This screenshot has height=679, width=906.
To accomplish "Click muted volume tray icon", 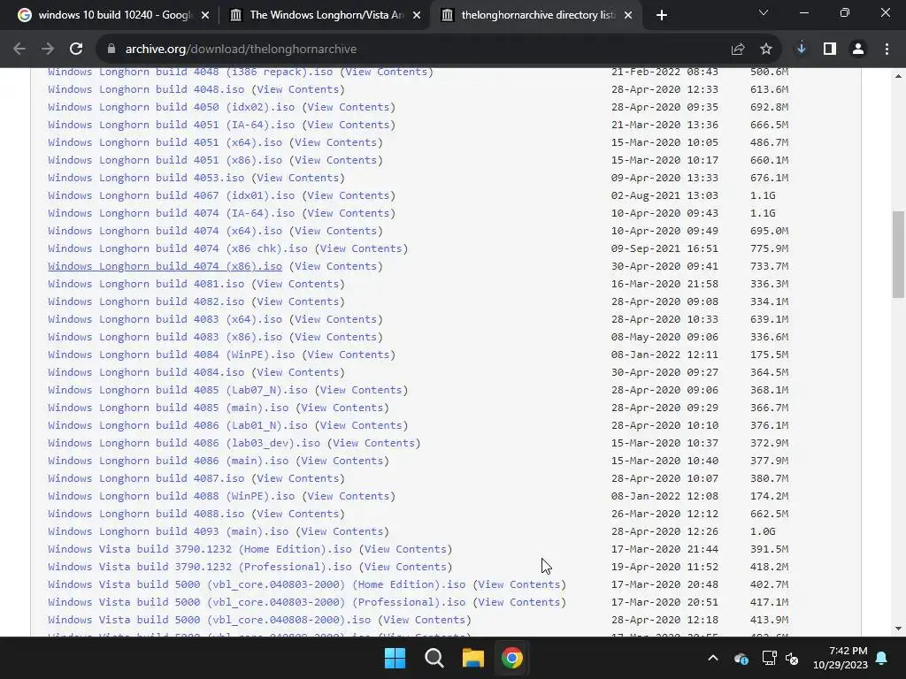I will tap(792, 658).
